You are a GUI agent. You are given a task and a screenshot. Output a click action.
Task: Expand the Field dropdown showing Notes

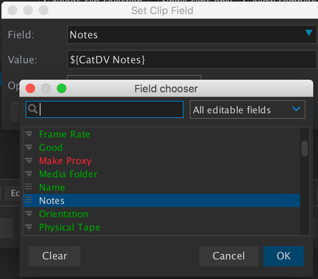309,33
